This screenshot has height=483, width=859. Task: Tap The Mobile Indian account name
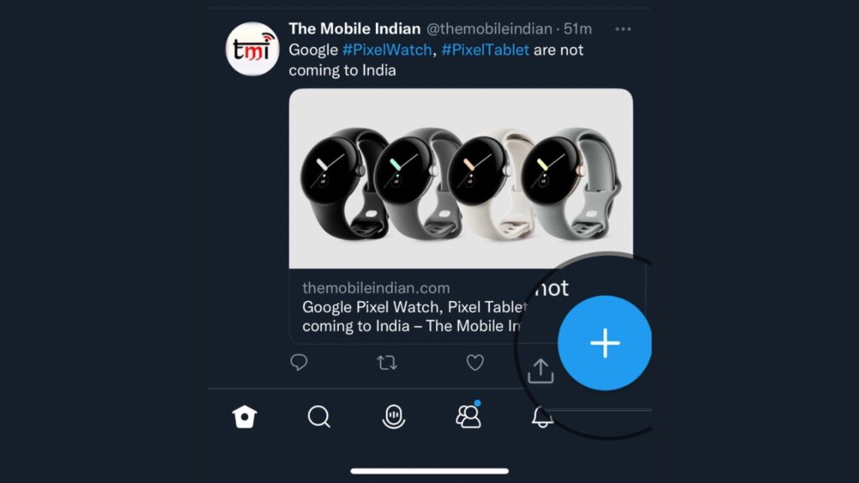pyautogui.click(x=354, y=28)
